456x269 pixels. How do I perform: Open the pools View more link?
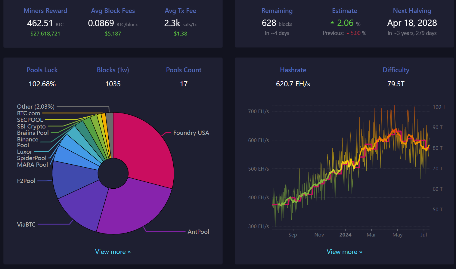tap(113, 252)
